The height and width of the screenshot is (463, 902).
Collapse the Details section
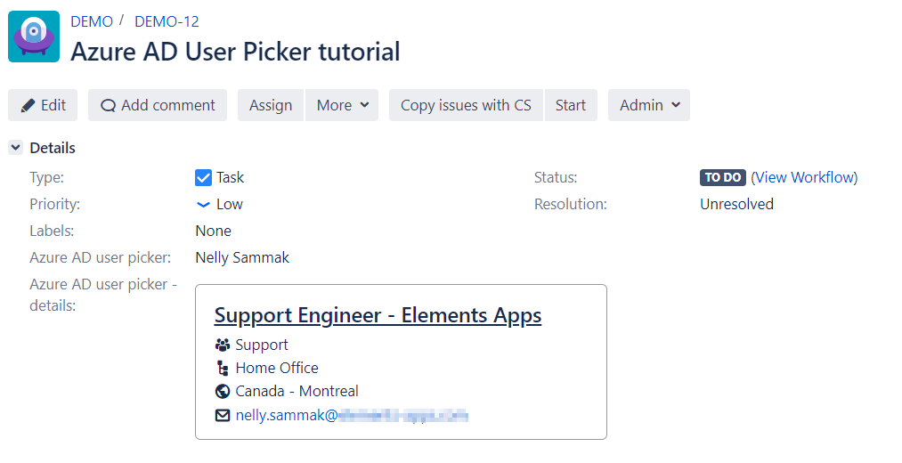pyautogui.click(x=16, y=148)
